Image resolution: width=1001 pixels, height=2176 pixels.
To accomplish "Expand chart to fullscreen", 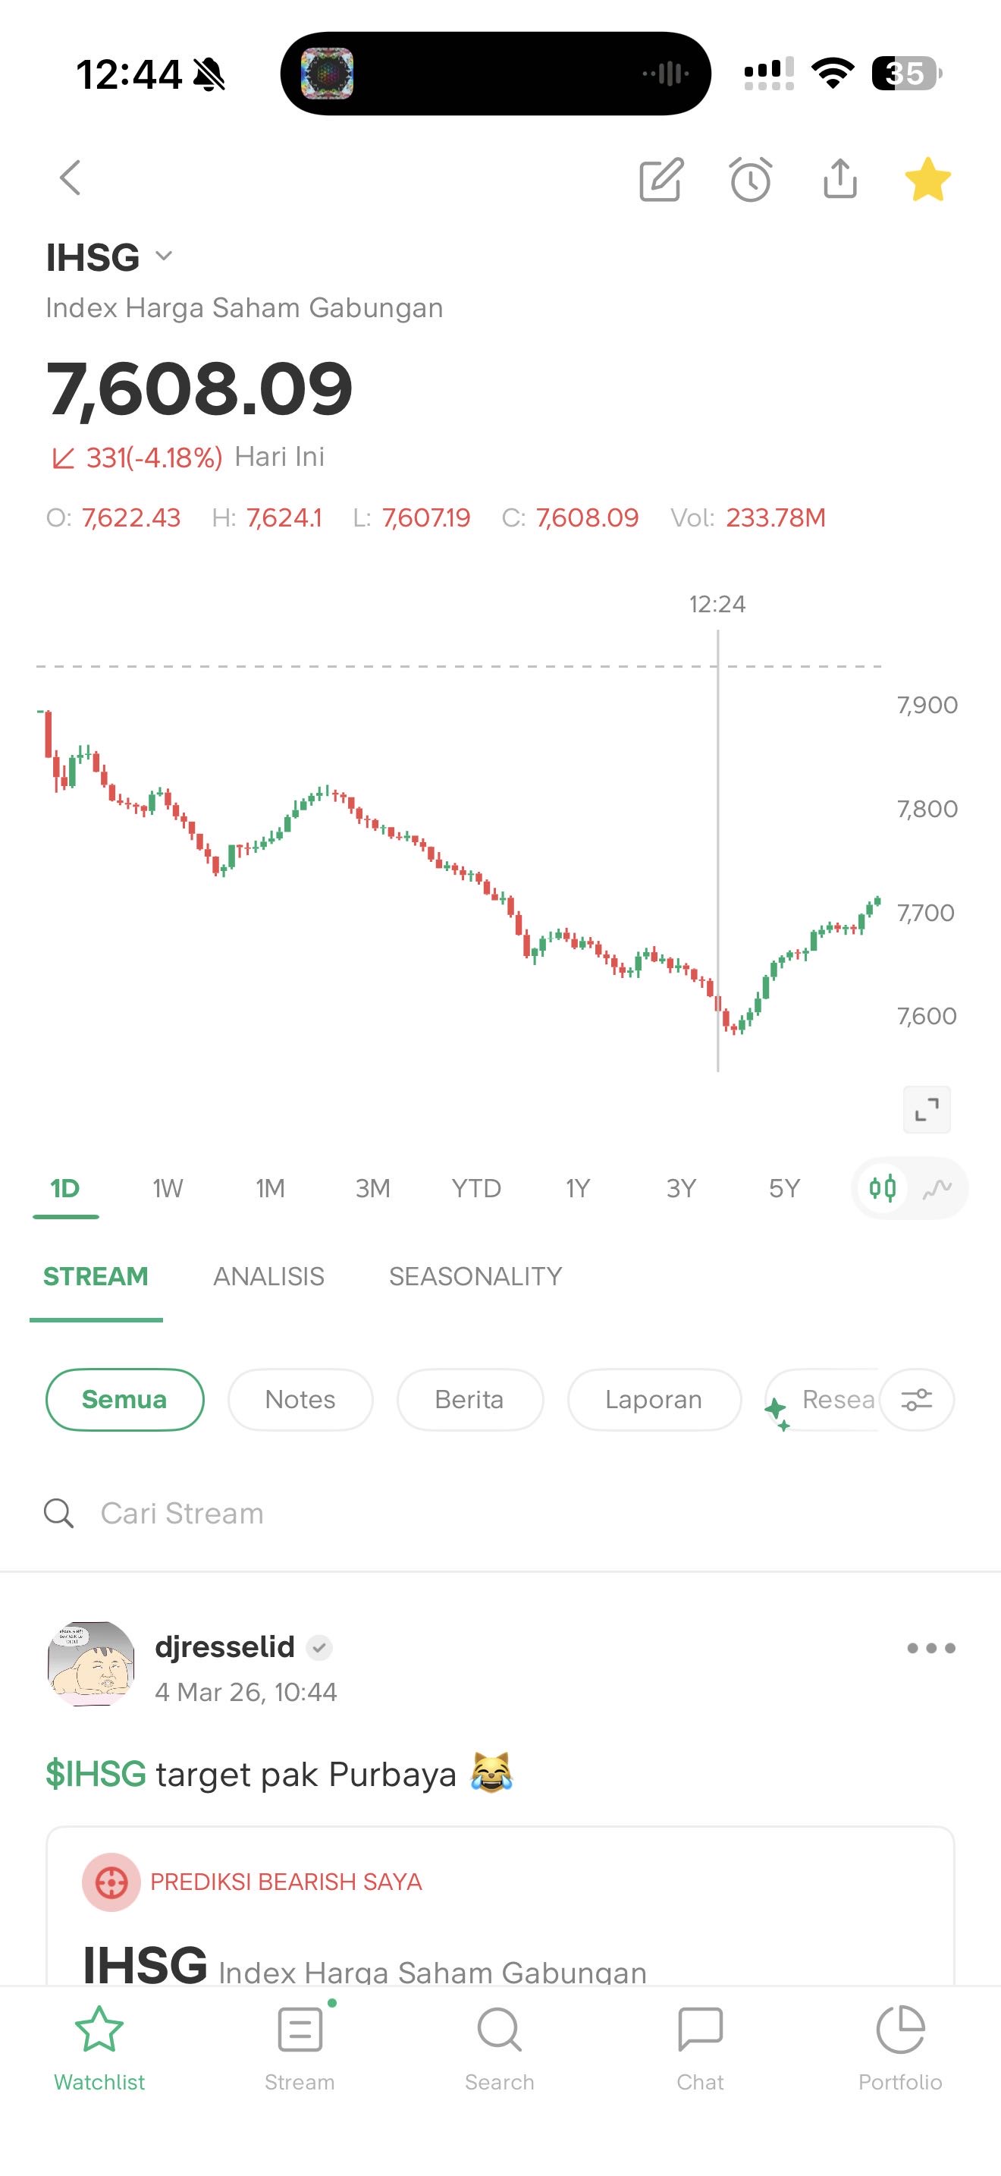I will (927, 1109).
